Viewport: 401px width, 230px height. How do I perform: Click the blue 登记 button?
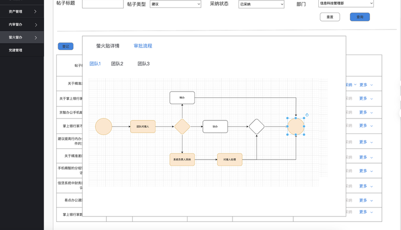[66, 46]
